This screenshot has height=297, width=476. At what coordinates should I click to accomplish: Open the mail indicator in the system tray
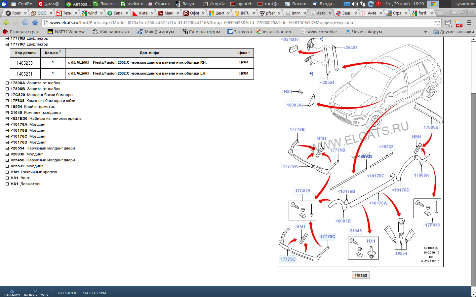click(346, 4)
